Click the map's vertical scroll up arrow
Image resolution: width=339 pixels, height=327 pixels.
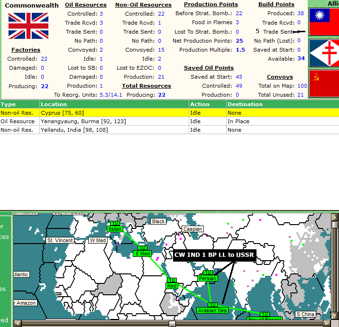click(x=334, y=217)
